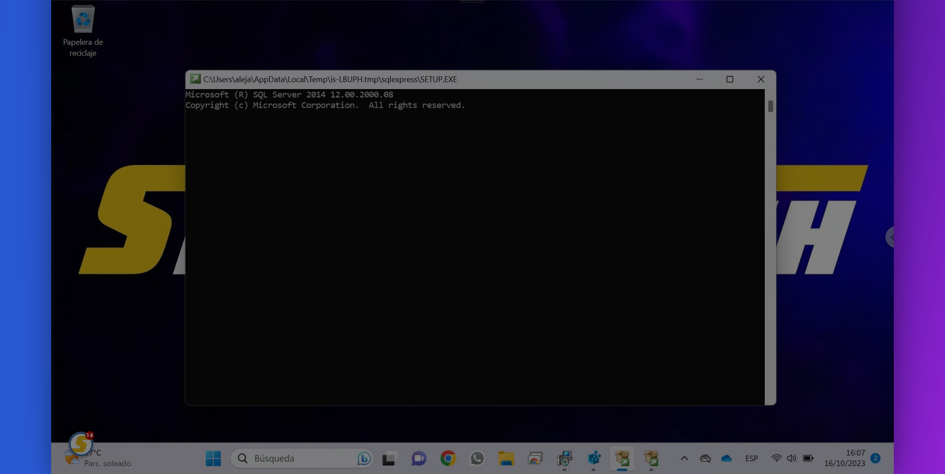Expand the hidden system tray icons chevron
This screenshot has height=474, width=945.
click(x=684, y=458)
